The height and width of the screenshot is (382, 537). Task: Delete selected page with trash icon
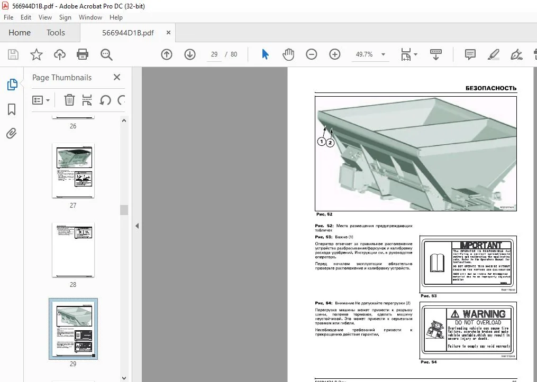(x=69, y=100)
